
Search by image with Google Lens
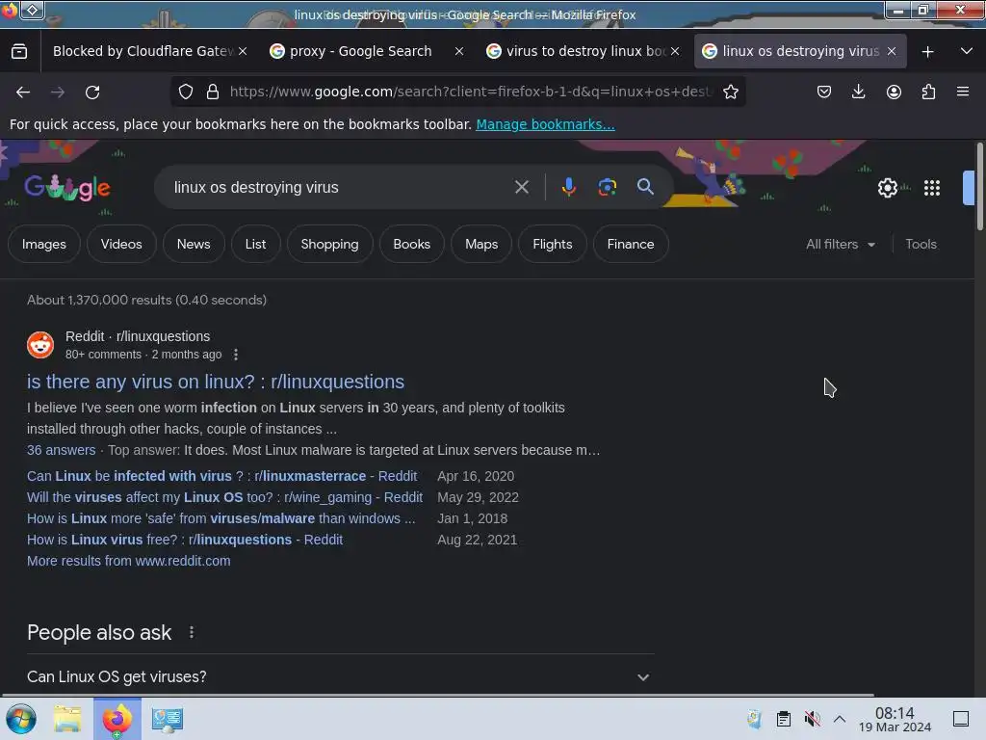[x=607, y=187]
